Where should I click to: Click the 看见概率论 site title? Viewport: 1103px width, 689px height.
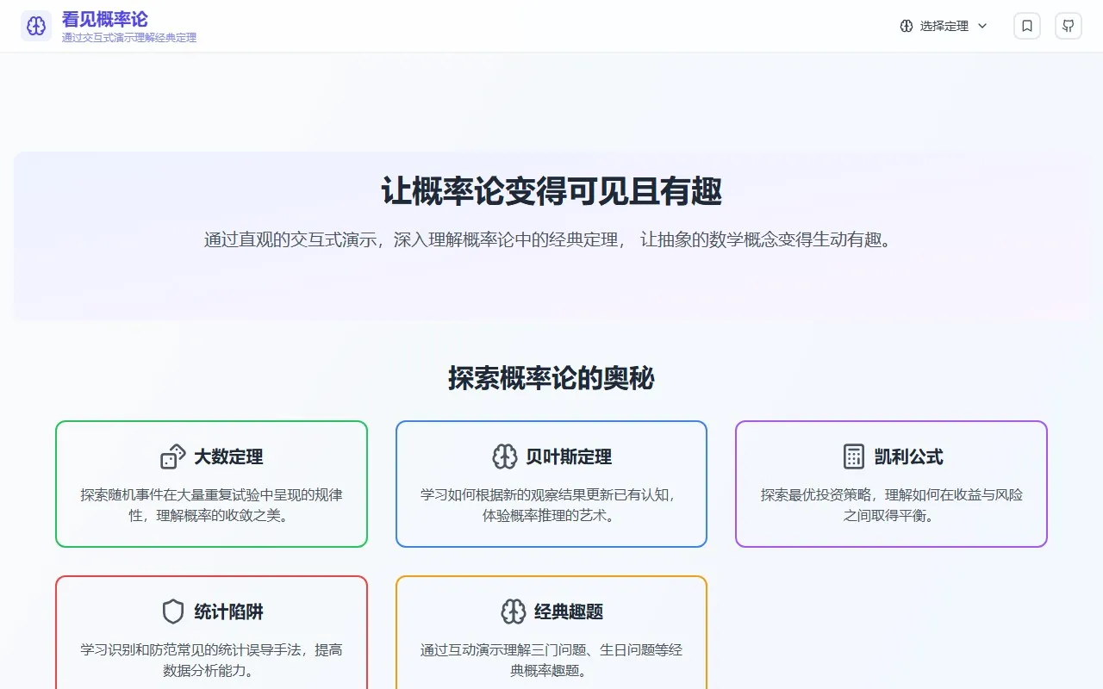[105, 19]
